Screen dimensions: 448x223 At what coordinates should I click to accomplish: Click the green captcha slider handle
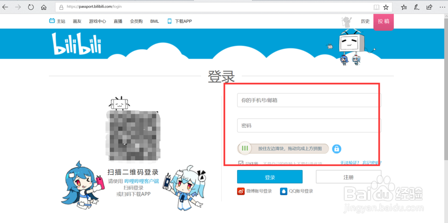244,149
